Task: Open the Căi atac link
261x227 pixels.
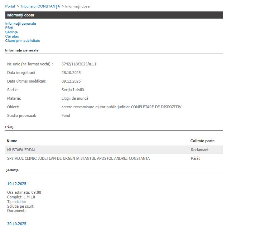Action: [x=12, y=36]
